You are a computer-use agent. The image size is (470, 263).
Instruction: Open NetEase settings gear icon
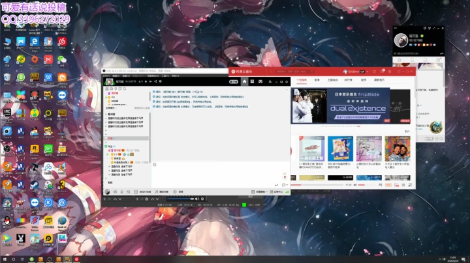(x=390, y=72)
